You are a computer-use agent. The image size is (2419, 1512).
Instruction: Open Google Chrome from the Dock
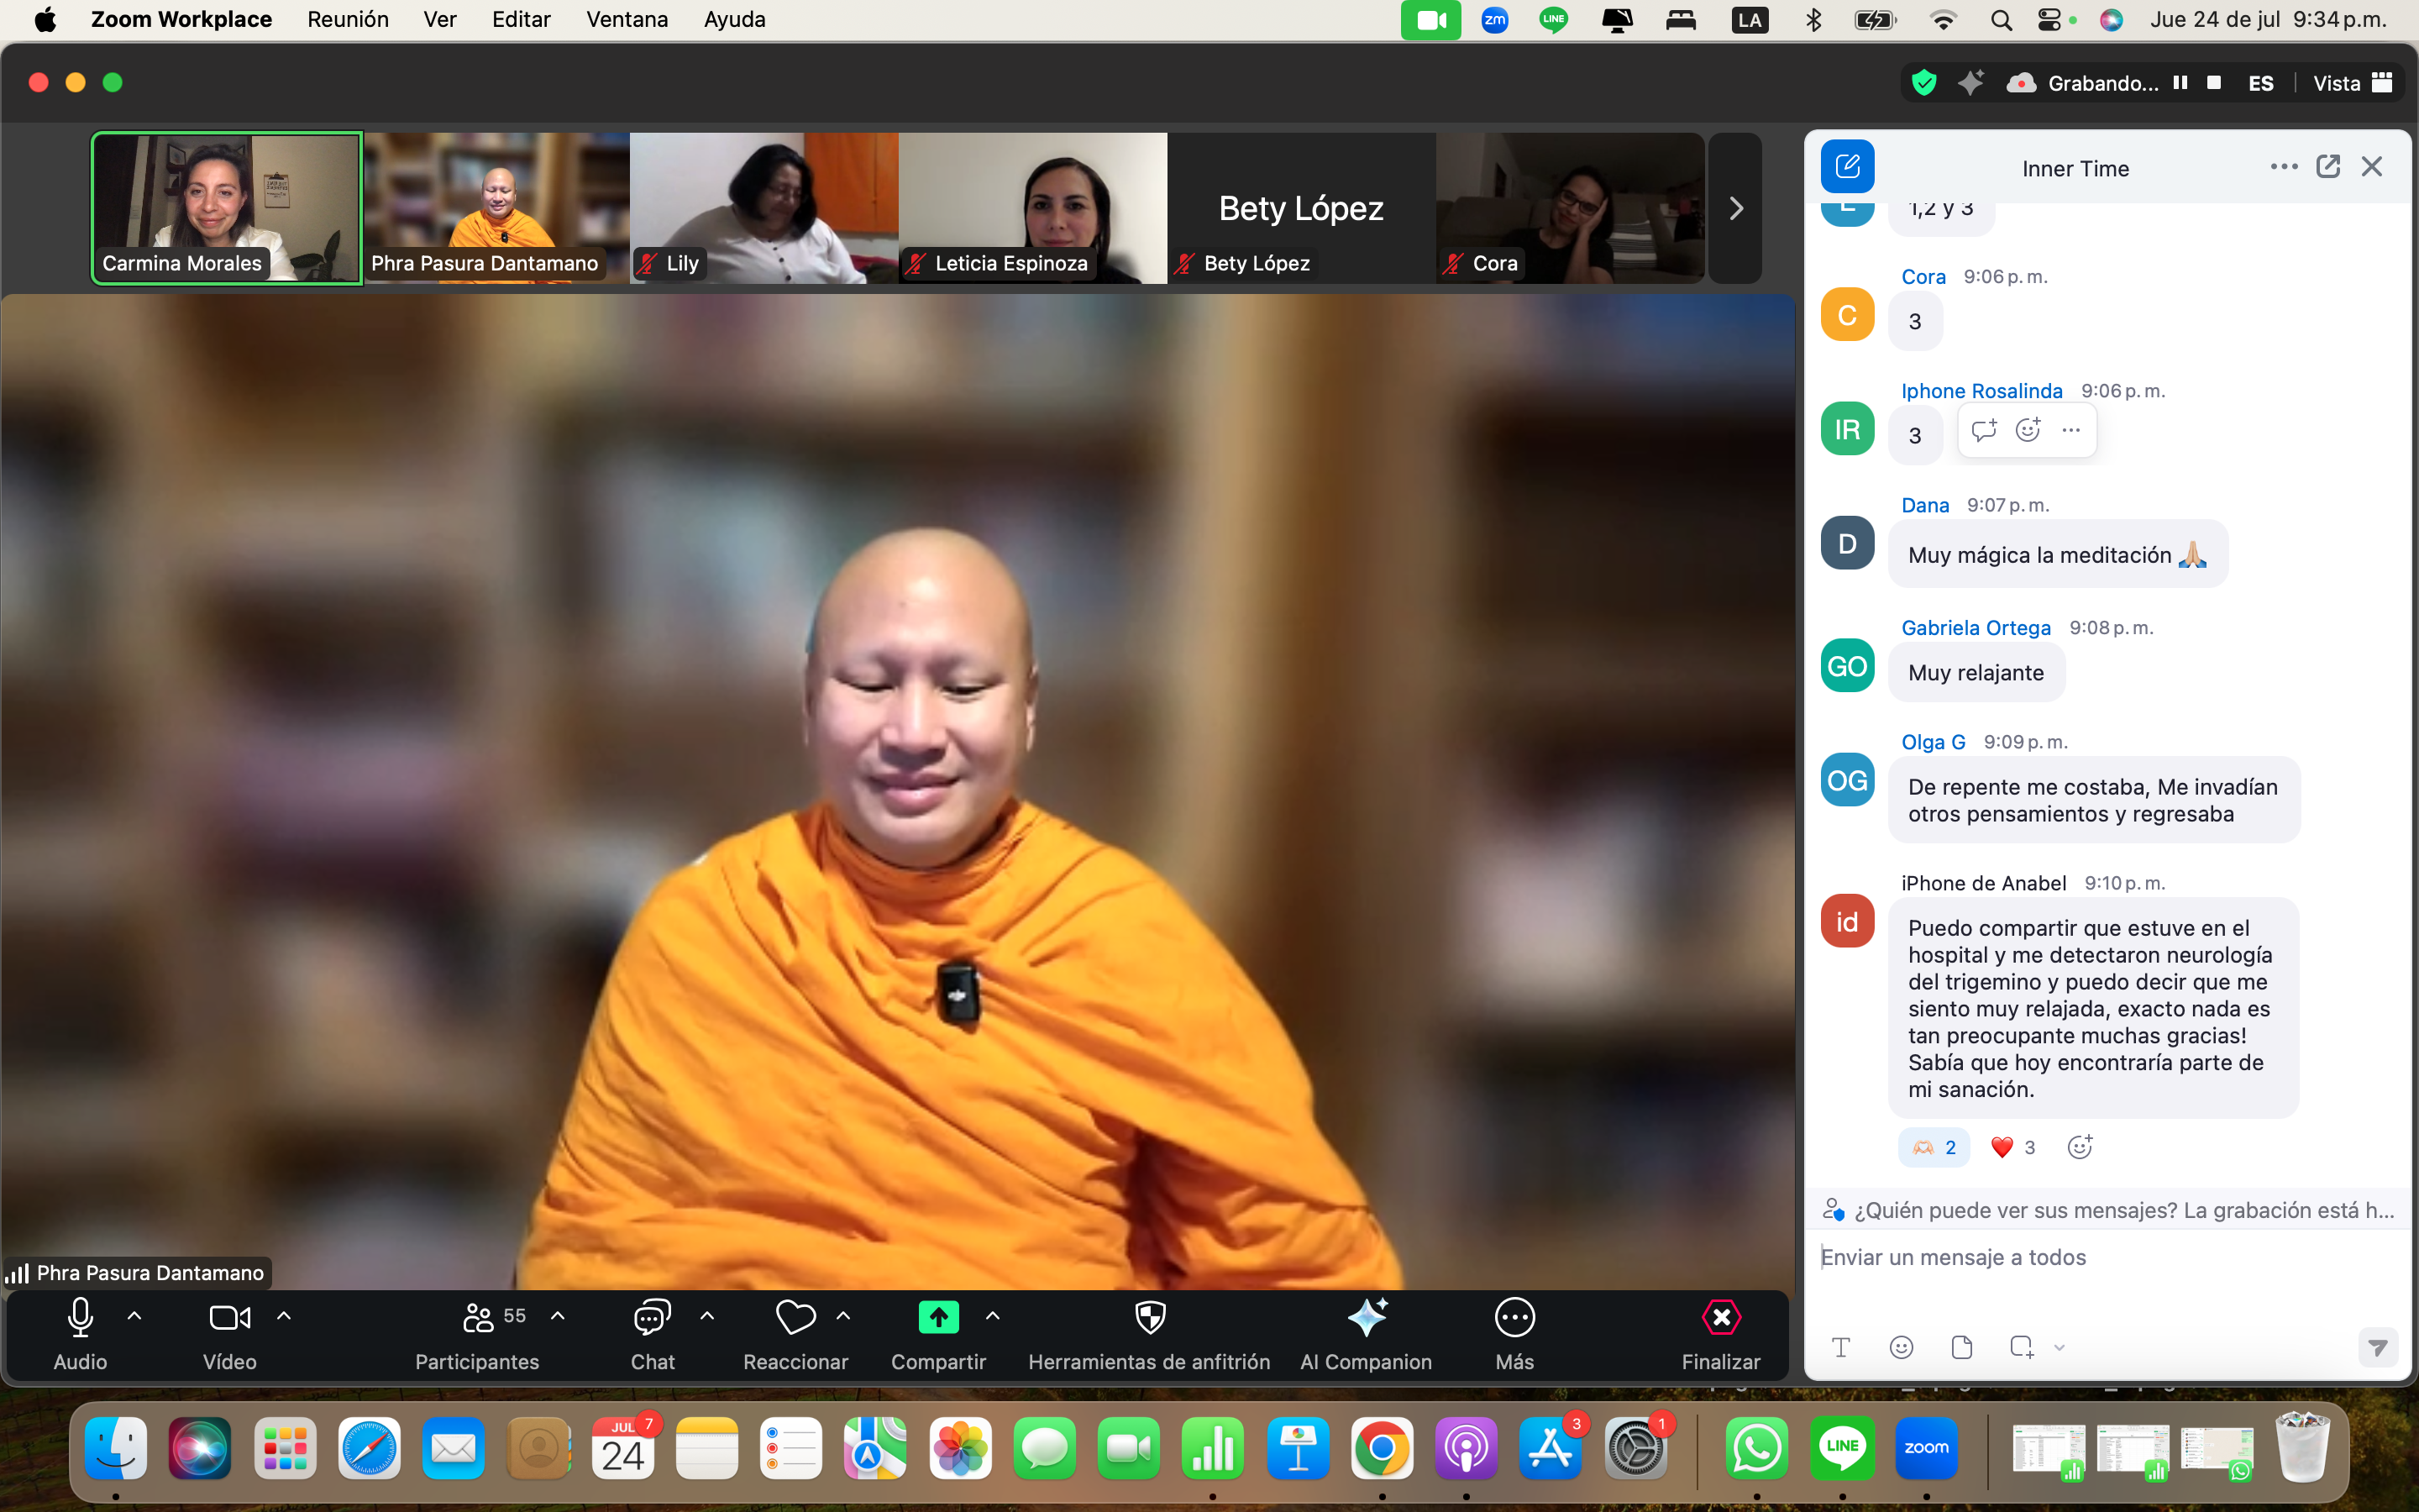pyautogui.click(x=1382, y=1448)
